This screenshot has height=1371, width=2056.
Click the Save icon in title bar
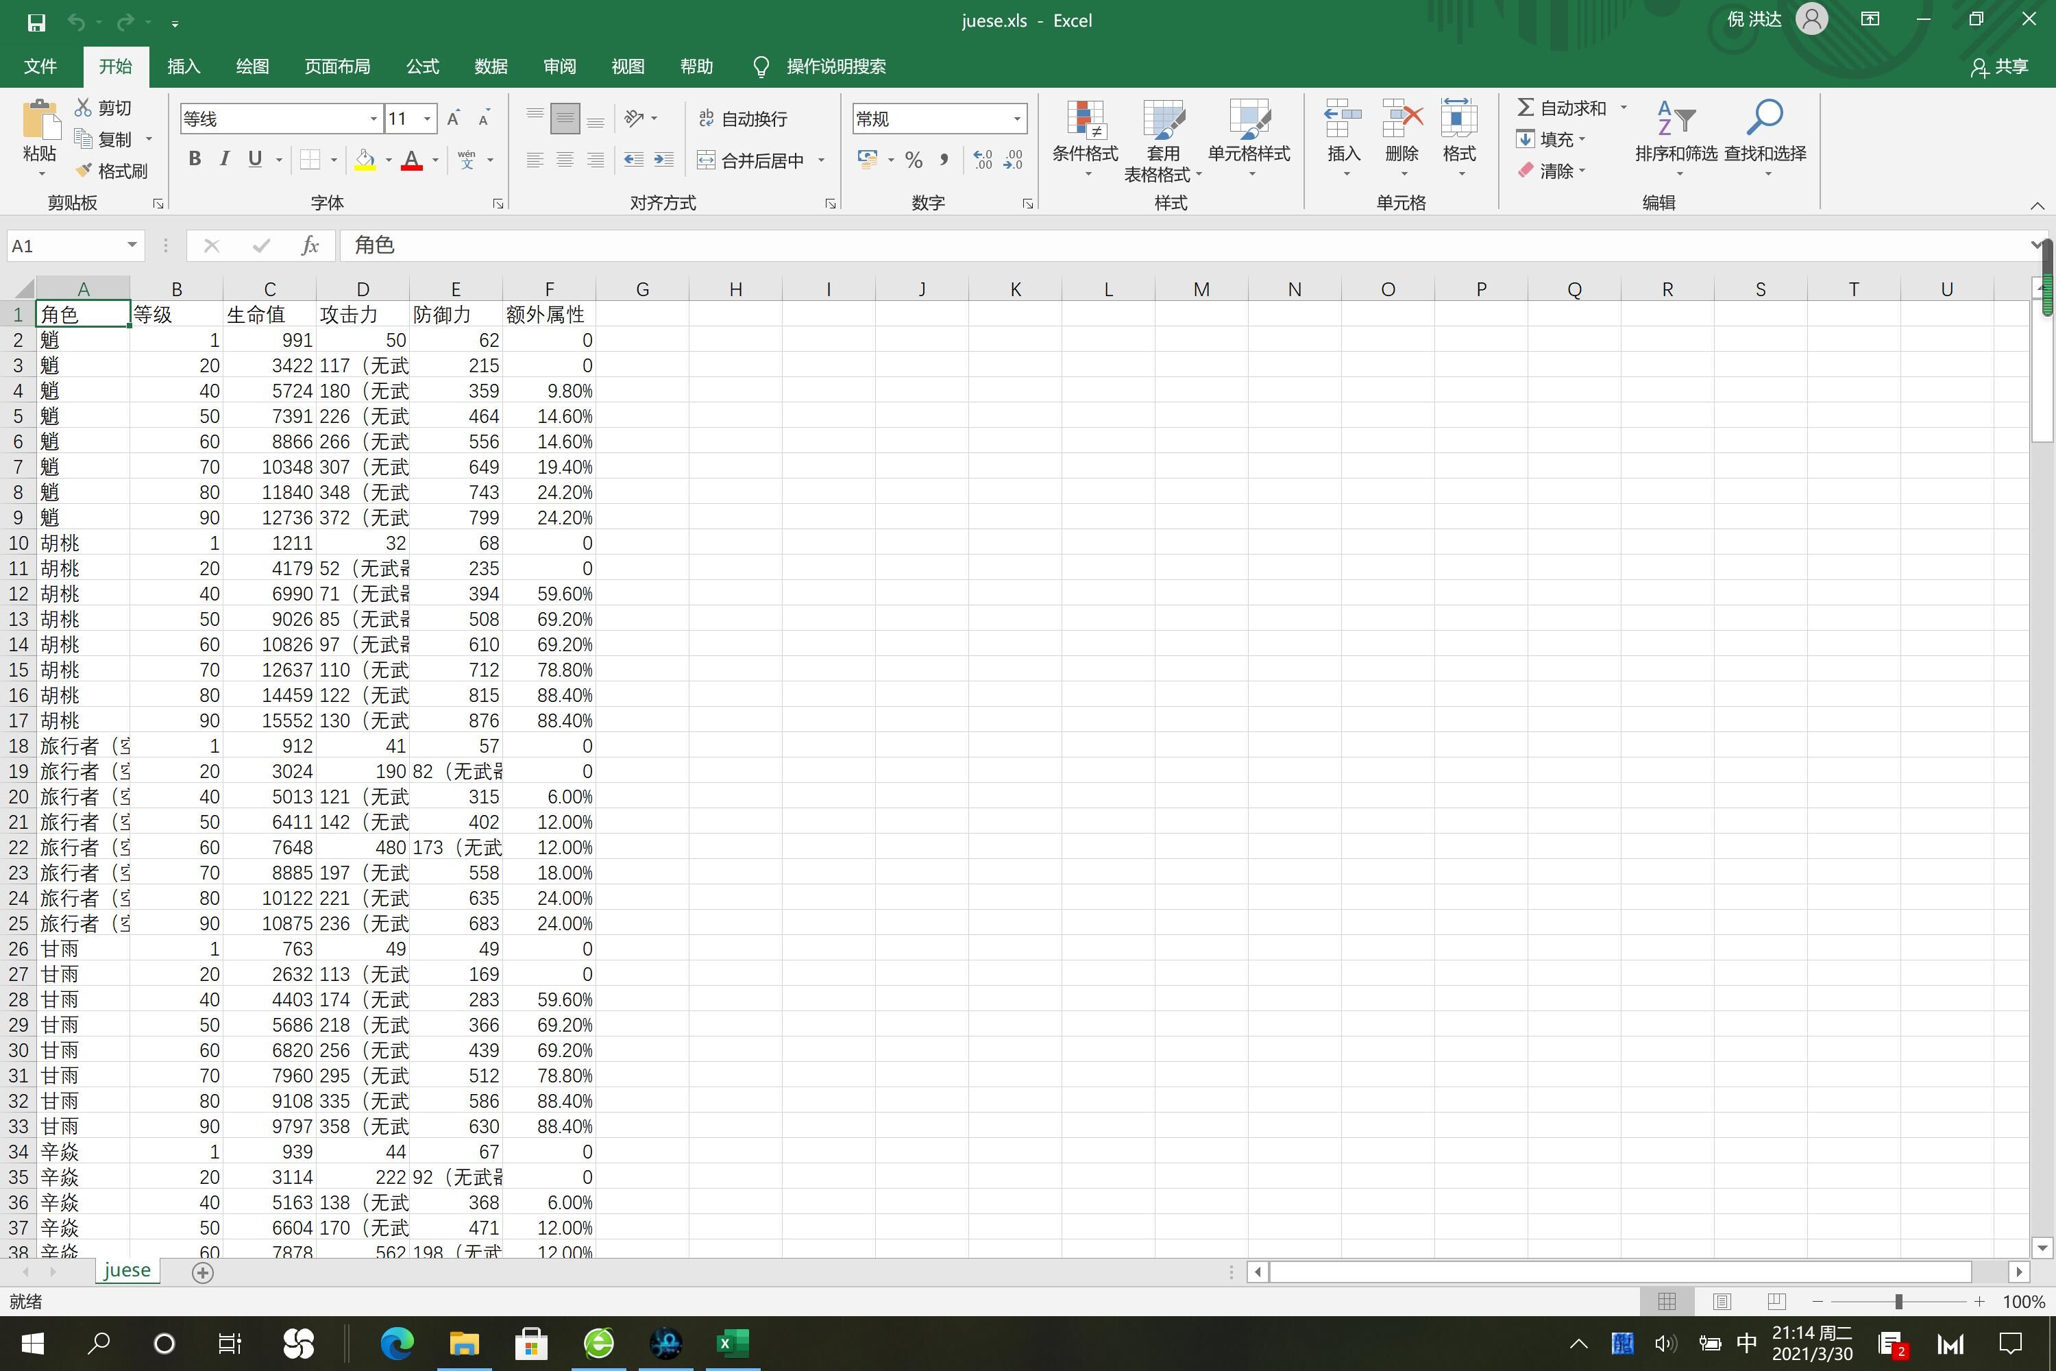(36, 22)
